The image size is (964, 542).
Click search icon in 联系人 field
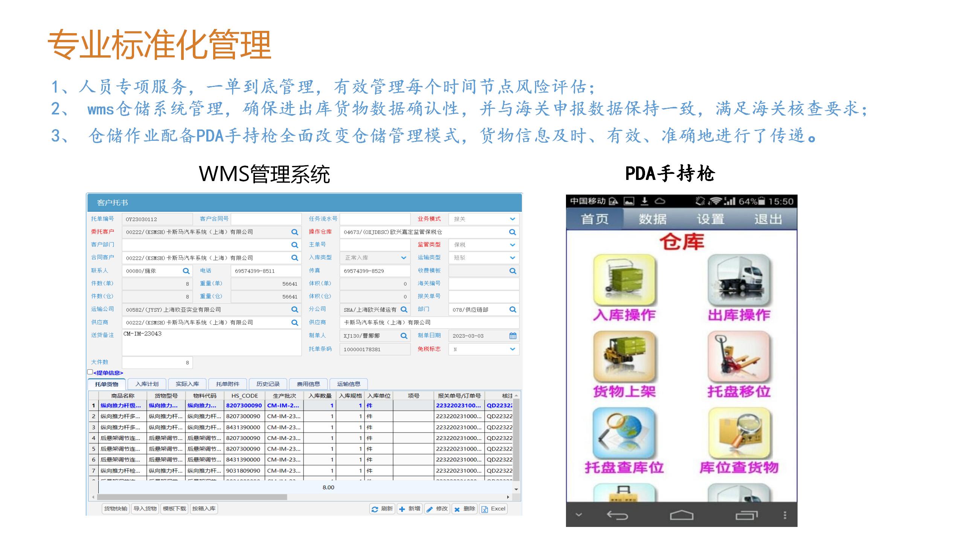[x=186, y=271]
